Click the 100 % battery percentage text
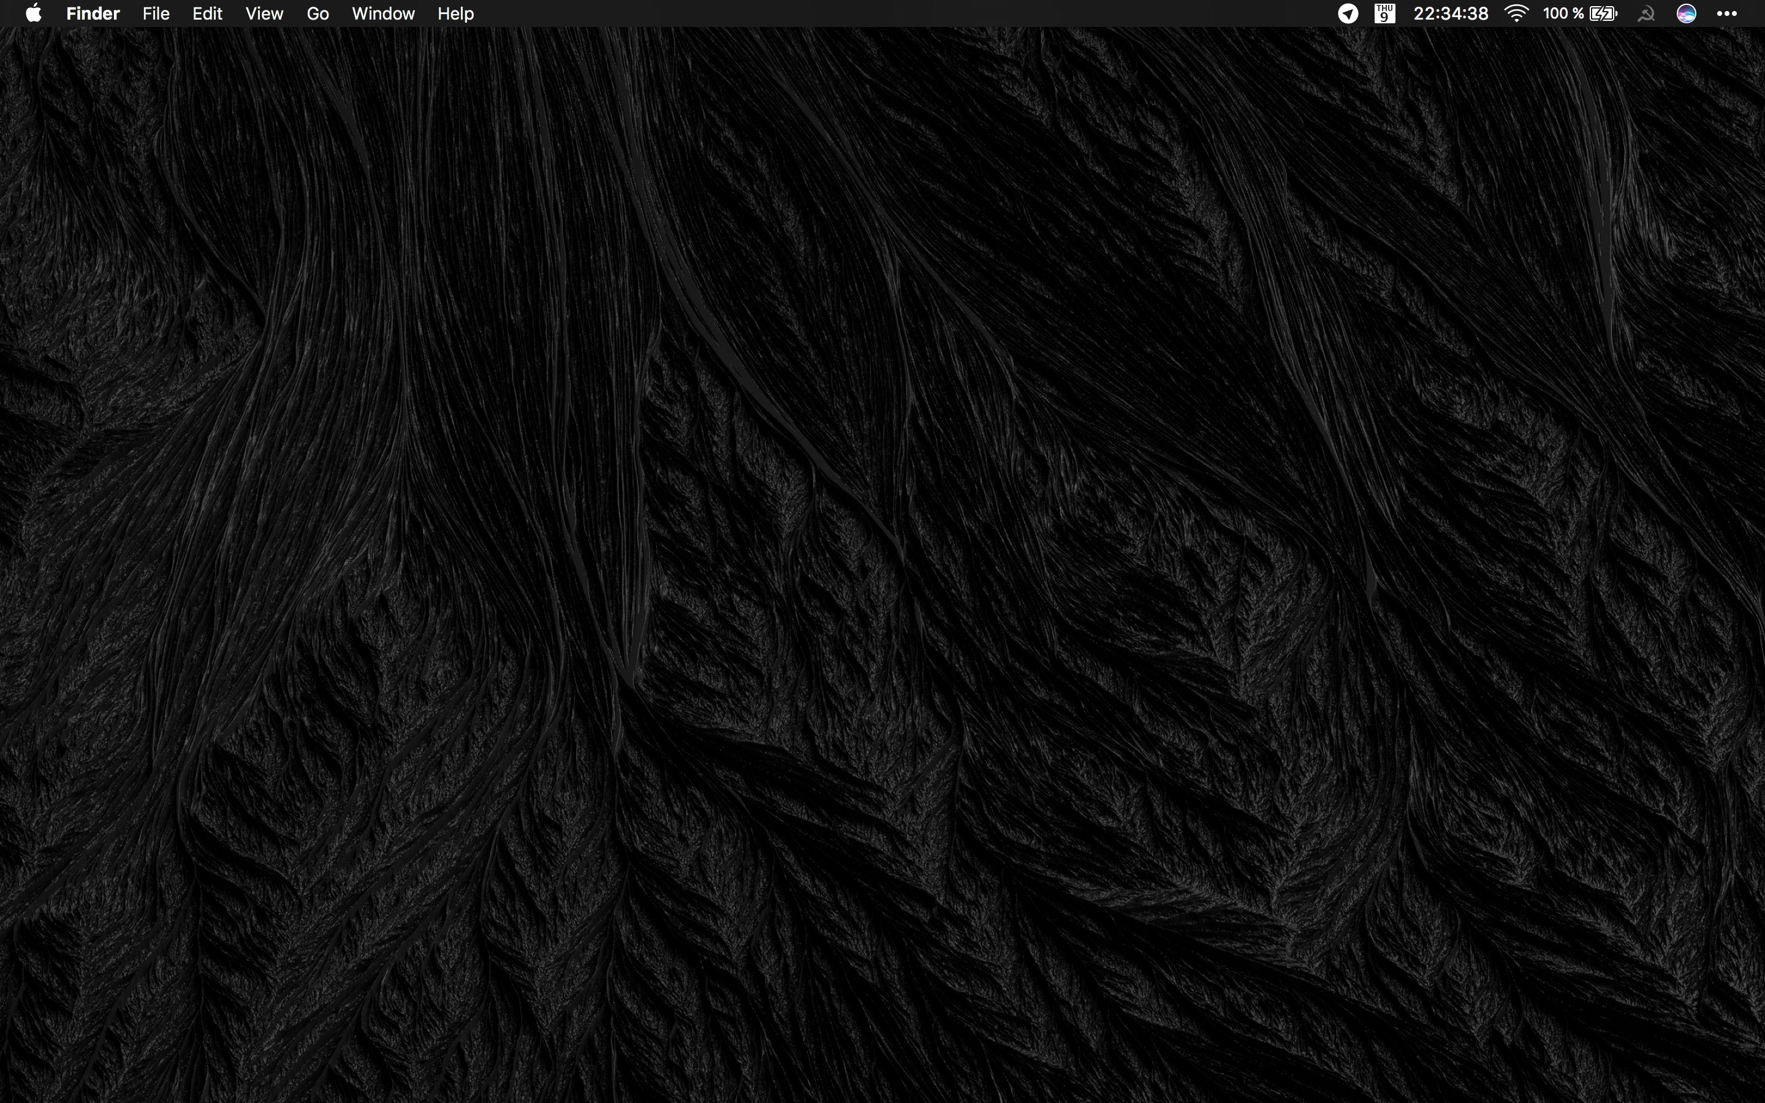Viewport: 1765px width, 1103px height. [x=1562, y=13]
